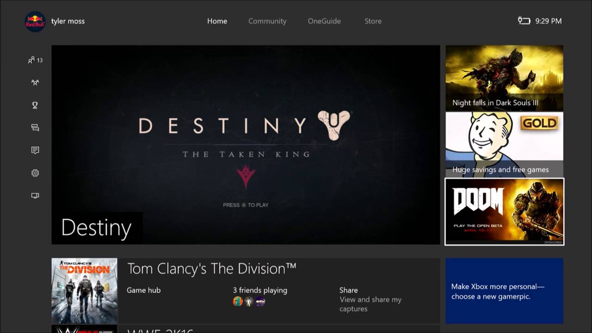Open 3 friends playing for The Division
The width and height of the screenshot is (592, 333).
260,290
